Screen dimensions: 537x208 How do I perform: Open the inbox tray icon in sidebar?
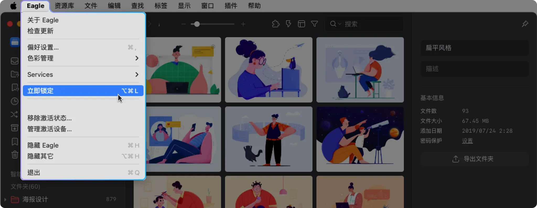point(15,61)
